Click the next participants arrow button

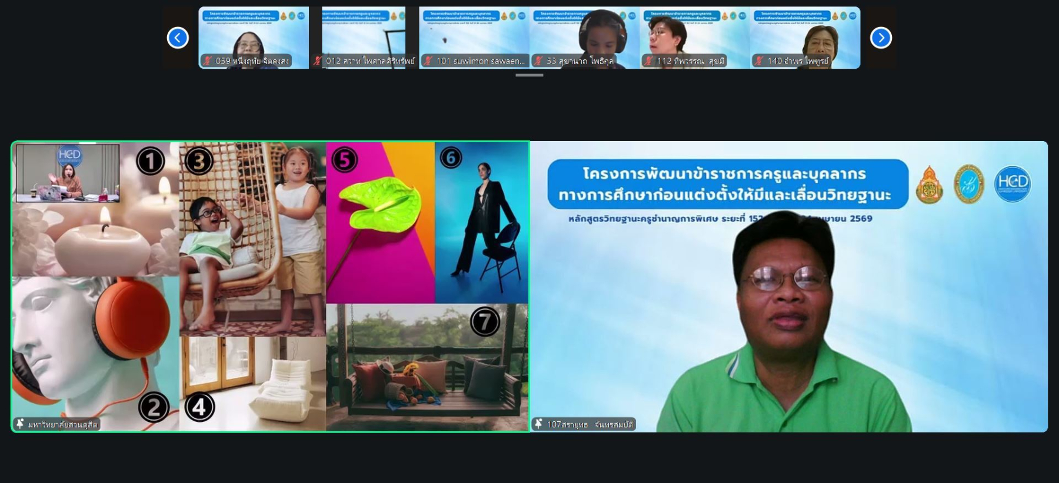pos(881,38)
